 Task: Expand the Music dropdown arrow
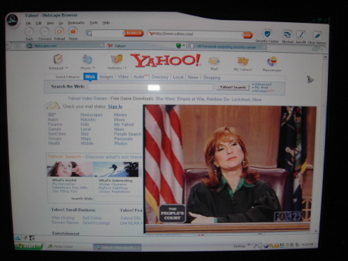(94, 68)
